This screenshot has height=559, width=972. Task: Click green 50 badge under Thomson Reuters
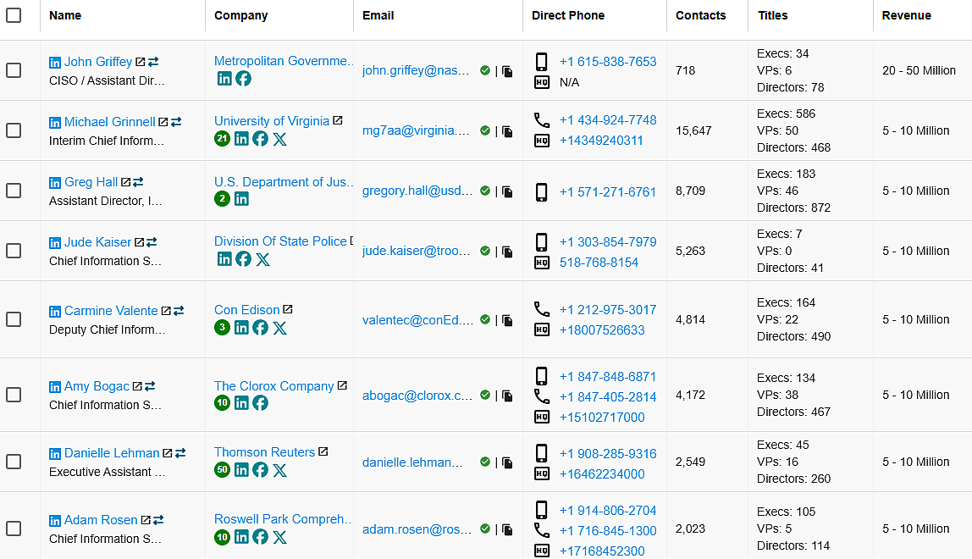(x=222, y=470)
